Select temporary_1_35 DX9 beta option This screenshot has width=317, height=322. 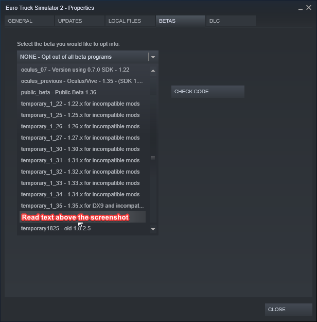coord(82,206)
